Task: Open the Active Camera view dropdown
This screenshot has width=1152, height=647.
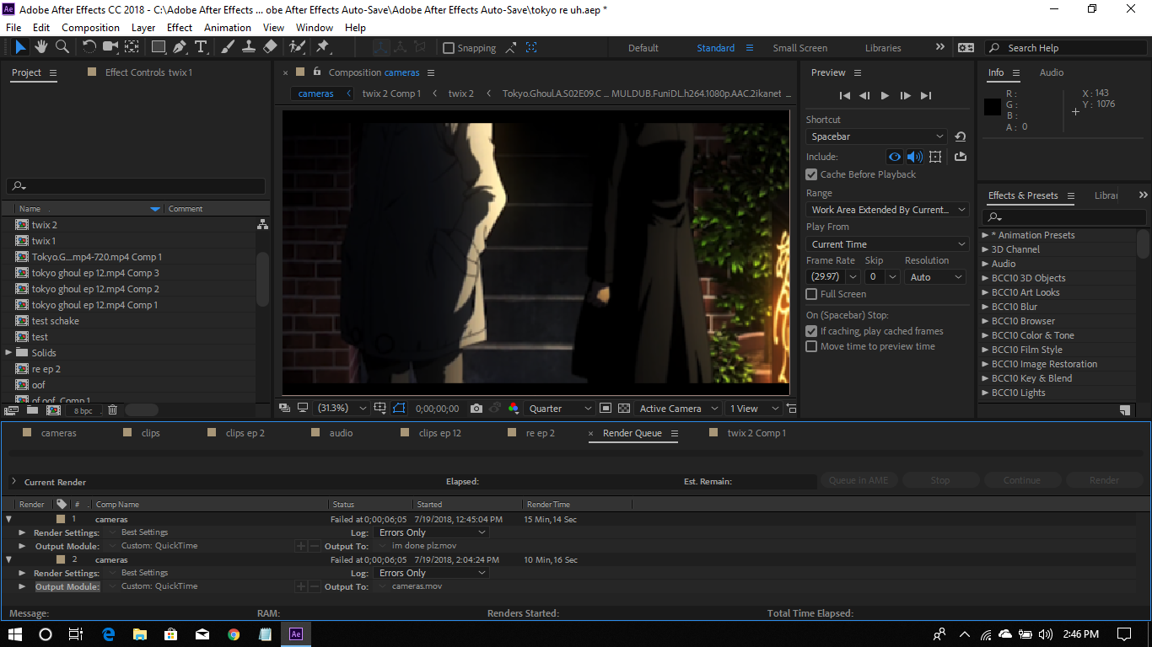Action: coord(679,409)
